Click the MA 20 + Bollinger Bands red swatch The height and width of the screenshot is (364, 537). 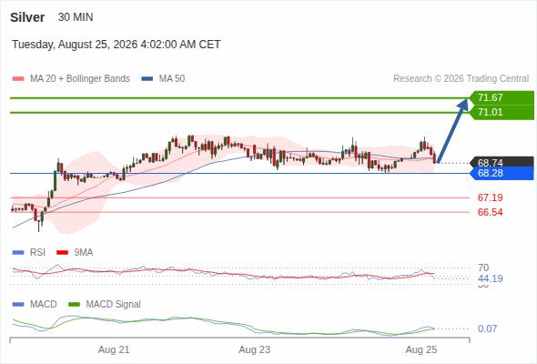tap(18, 79)
